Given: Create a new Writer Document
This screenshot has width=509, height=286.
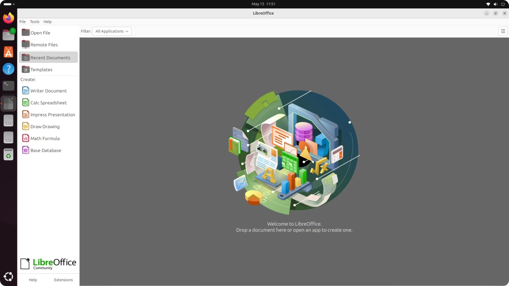Looking at the screenshot, I should click(48, 91).
